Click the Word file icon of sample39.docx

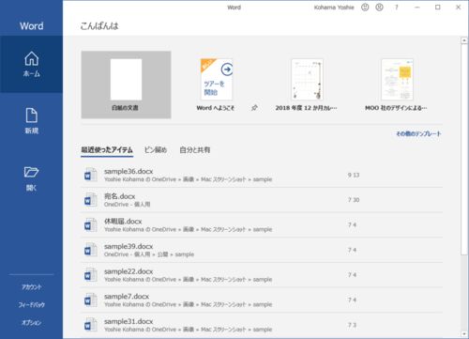point(91,250)
